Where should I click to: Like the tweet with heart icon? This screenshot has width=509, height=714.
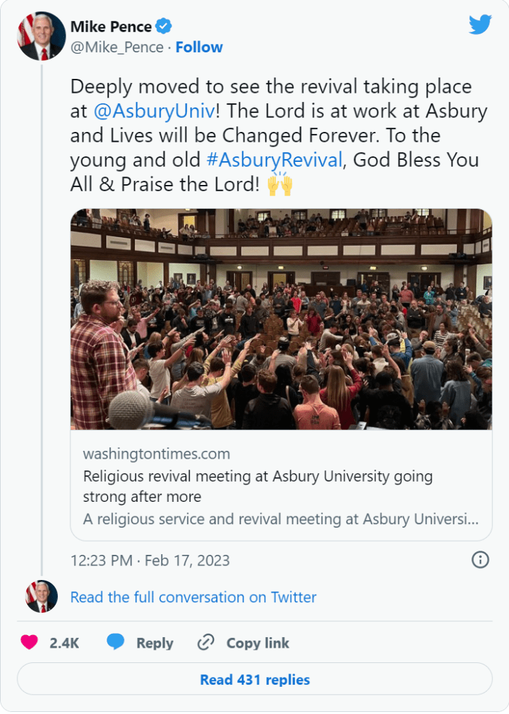29,643
